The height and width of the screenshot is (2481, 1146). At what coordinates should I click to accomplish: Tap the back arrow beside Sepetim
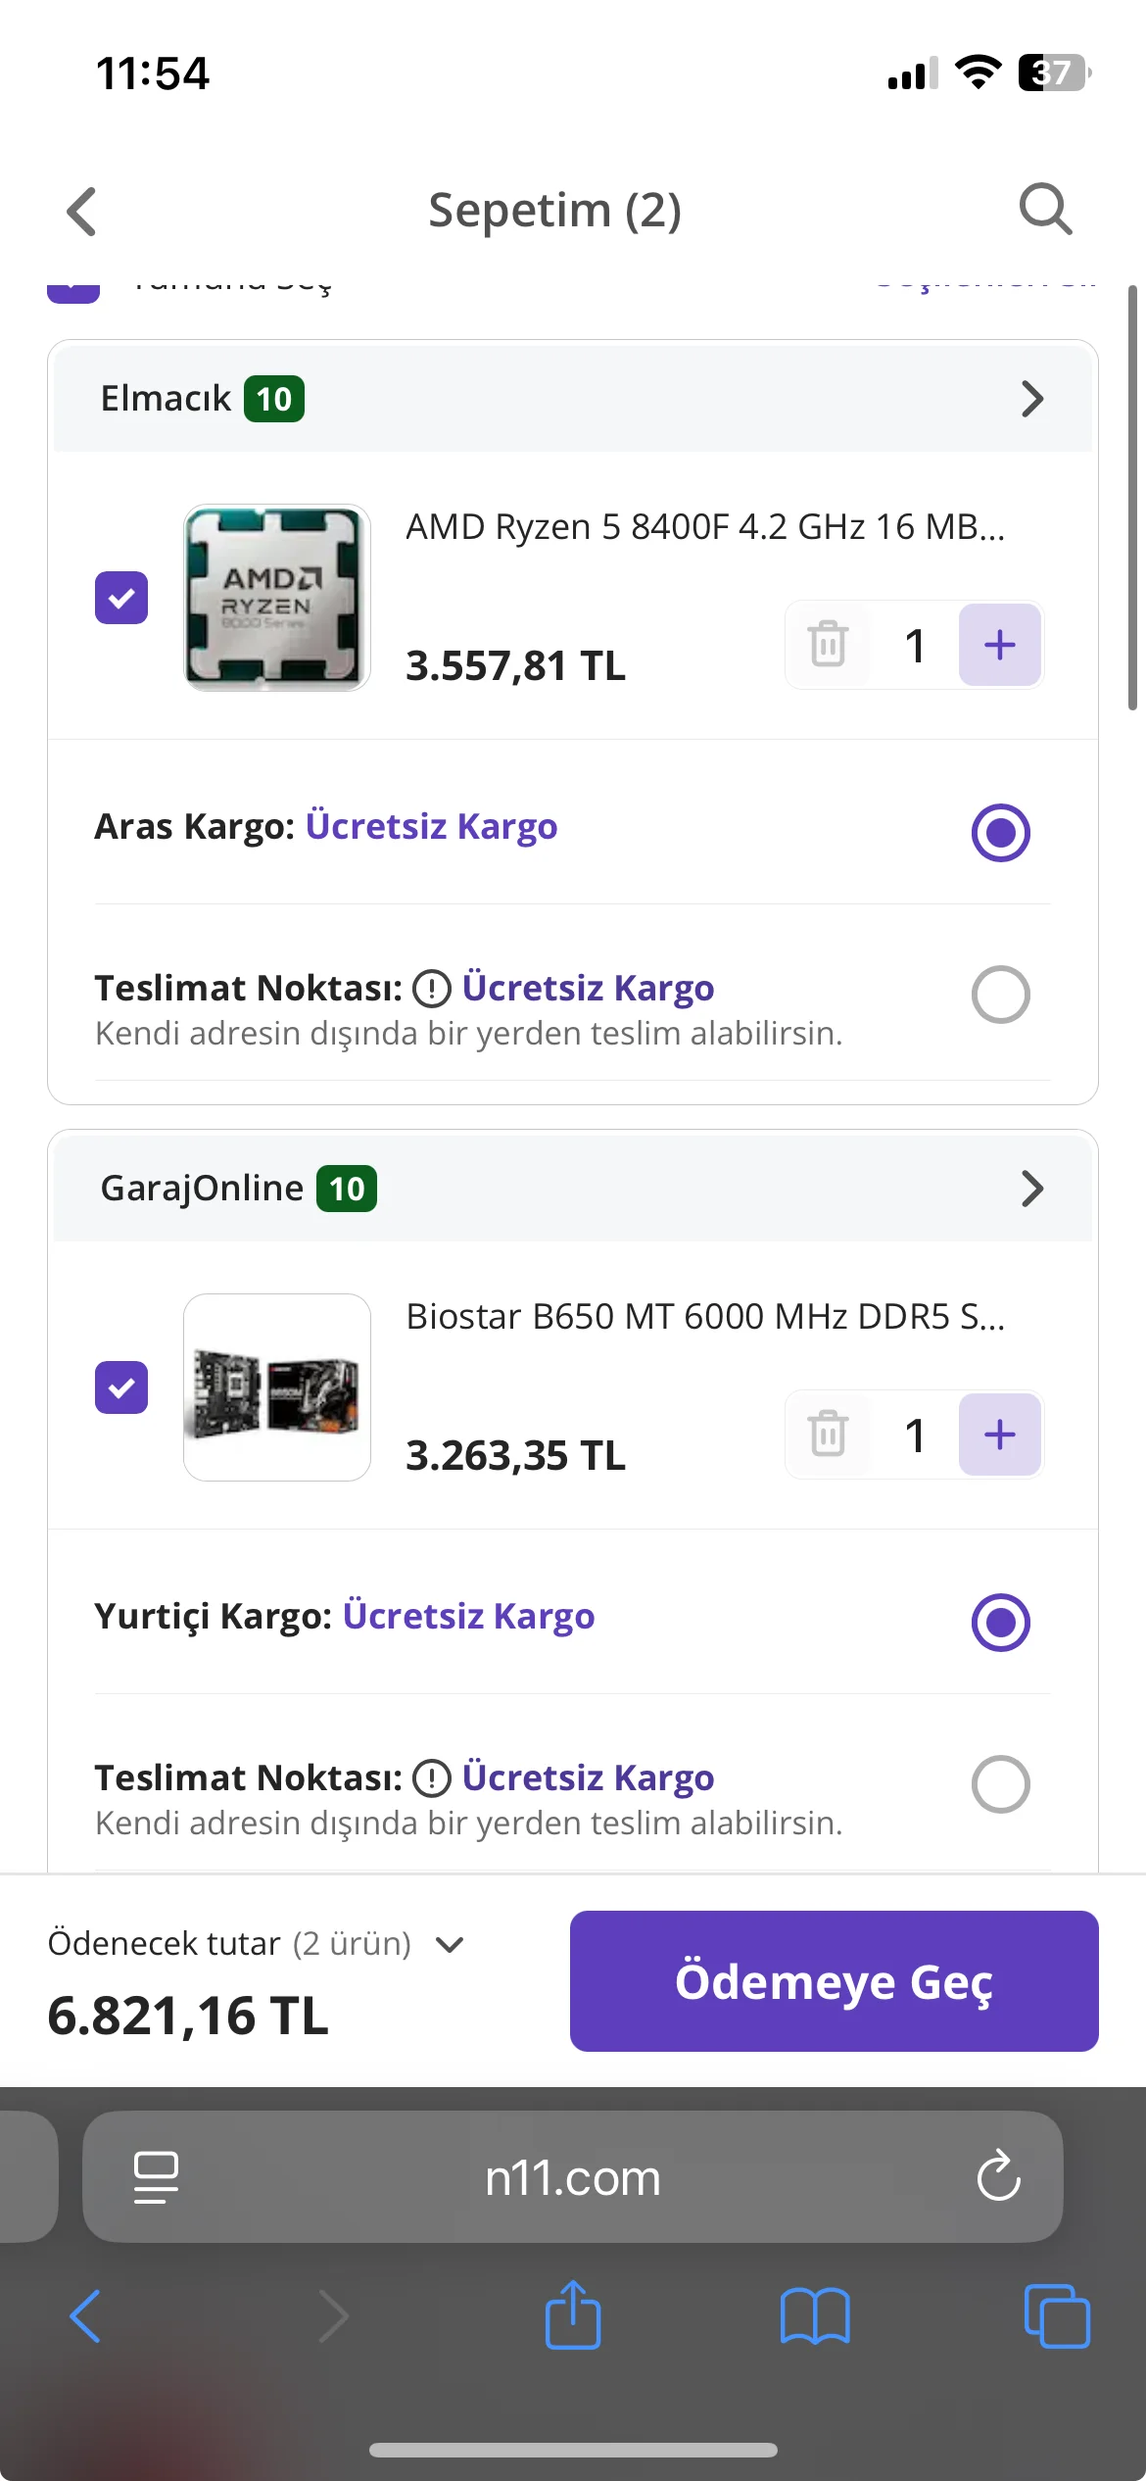click(x=82, y=211)
